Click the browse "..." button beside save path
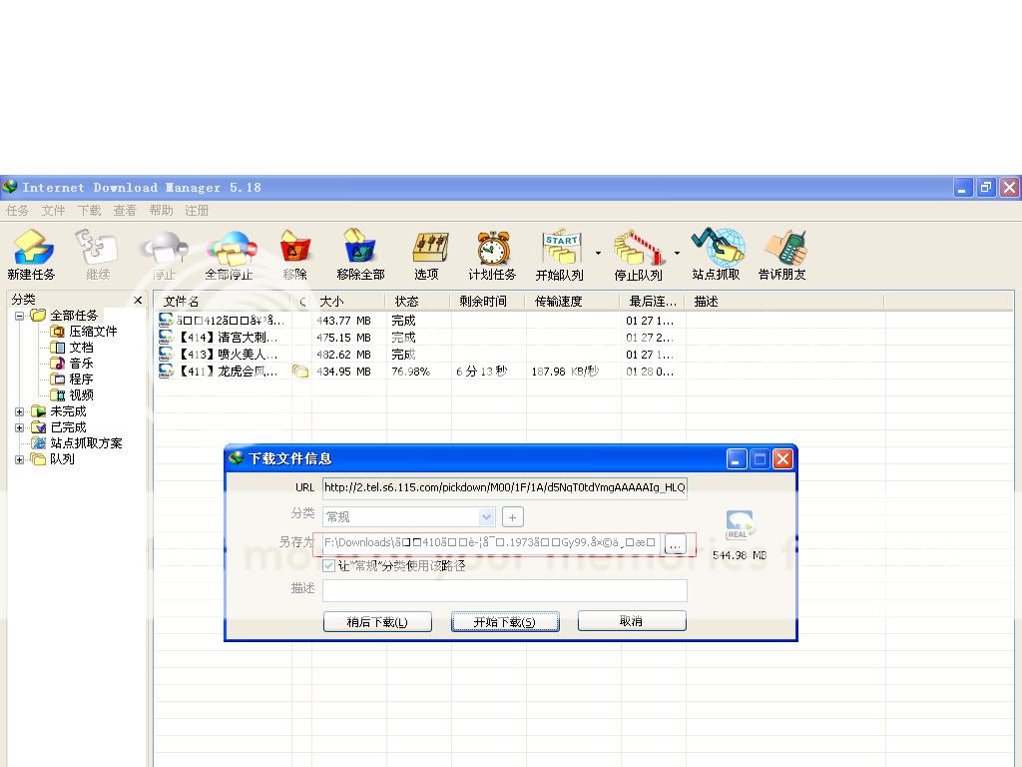This screenshot has height=767, width=1022. tap(676, 544)
